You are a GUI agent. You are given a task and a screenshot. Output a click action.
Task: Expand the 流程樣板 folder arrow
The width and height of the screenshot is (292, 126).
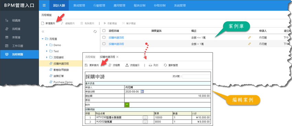[47, 57]
